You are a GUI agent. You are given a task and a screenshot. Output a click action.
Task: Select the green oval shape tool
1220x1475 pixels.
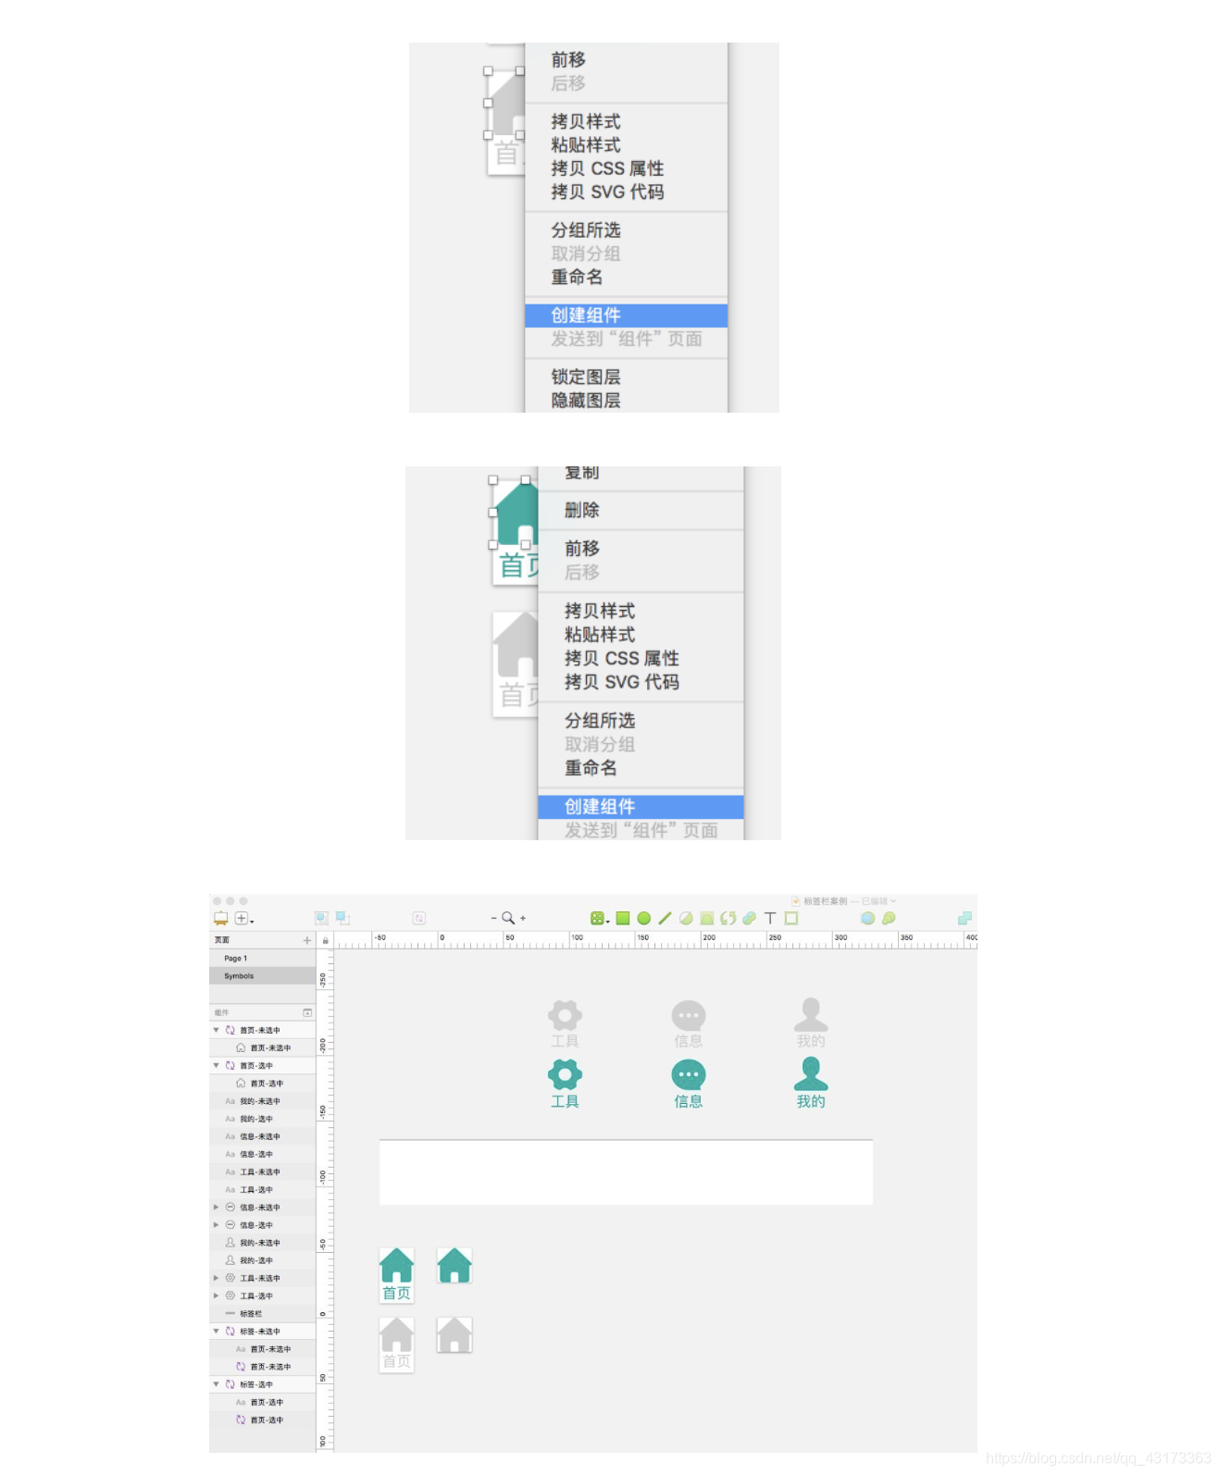(644, 918)
